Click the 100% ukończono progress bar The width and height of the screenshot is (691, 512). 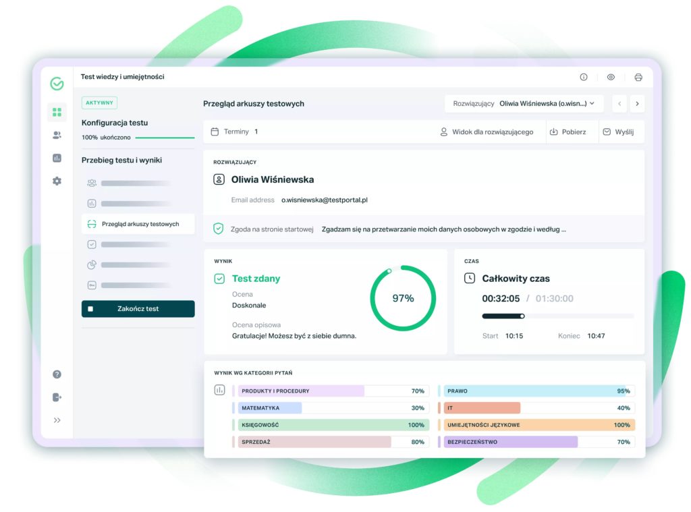[165, 138]
